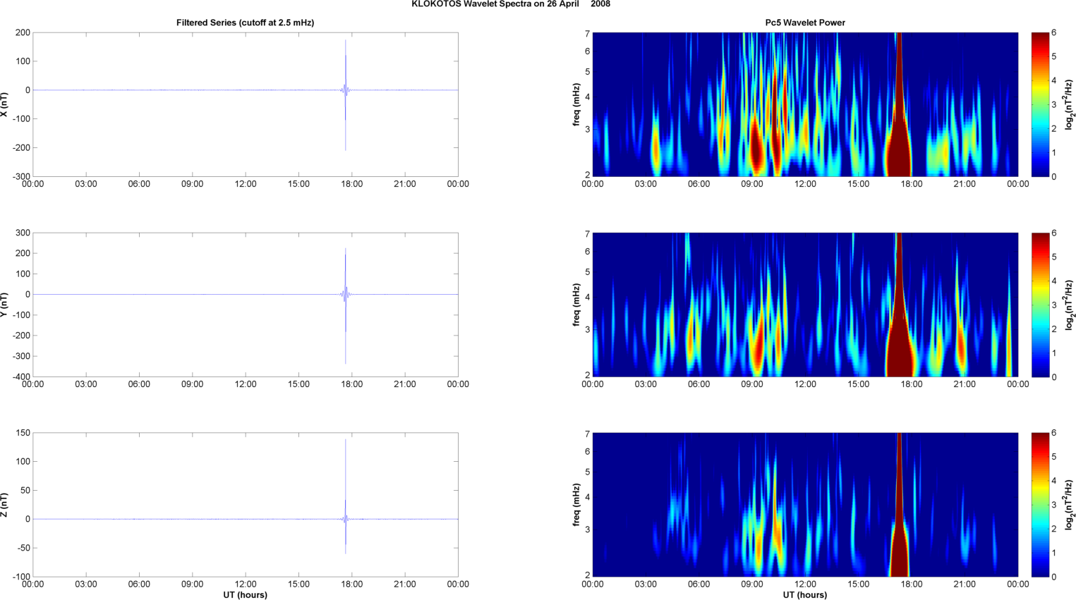This screenshot has height=600, width=1076.
Task: Click the 'UT (hours)' label under the bottom spectrogram
Action: click(x=805, y=594)
